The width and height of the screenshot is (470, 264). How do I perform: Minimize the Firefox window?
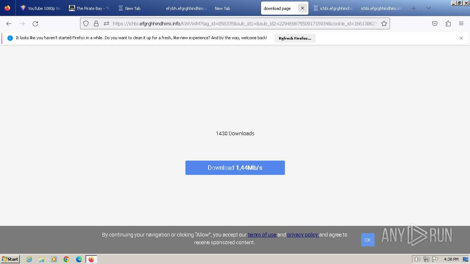[x=453, y=3]
